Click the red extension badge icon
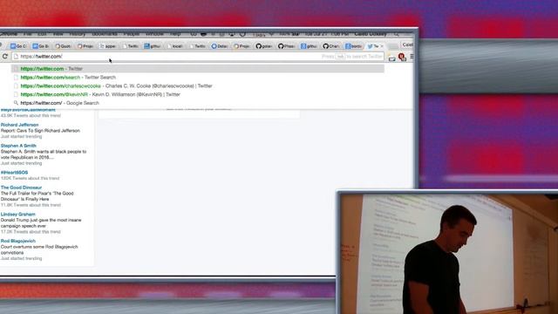 coord(402,57)
